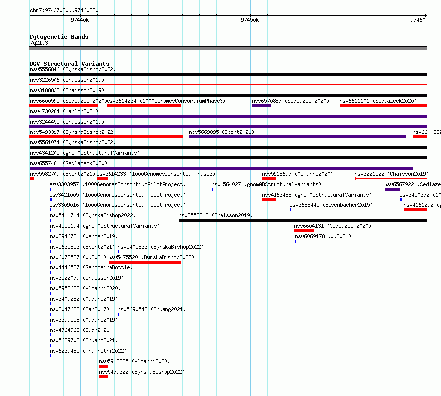Open nsv5635853 (Ebert2021) label
Viewport: 441px width, 396px height.
(x=82, y=247)
